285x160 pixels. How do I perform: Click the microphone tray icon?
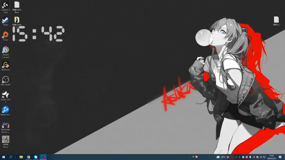(250, 157)
